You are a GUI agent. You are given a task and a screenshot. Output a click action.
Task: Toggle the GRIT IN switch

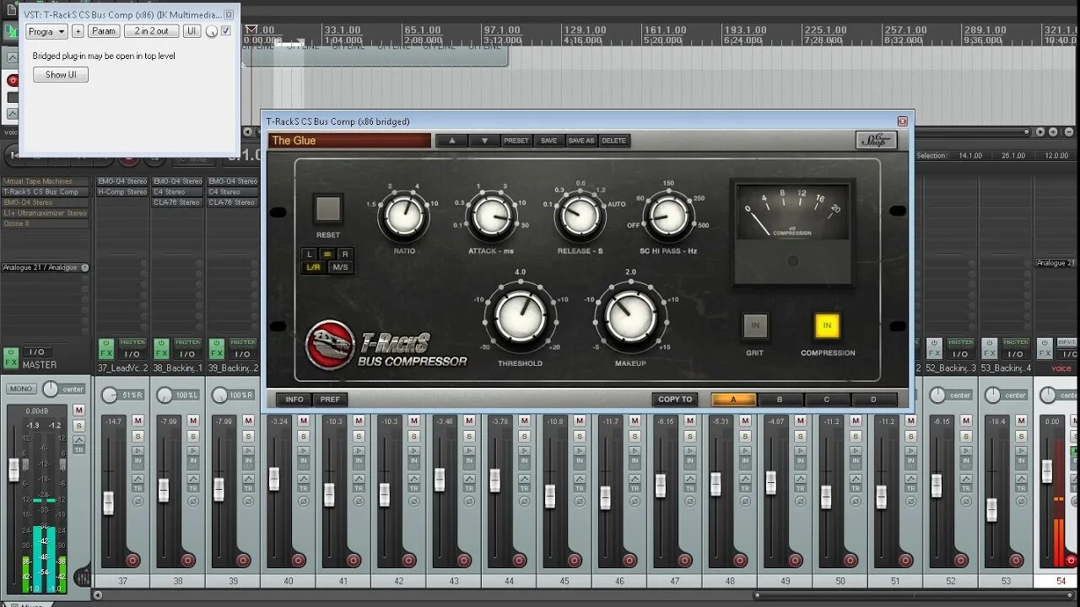coord(755,325)
